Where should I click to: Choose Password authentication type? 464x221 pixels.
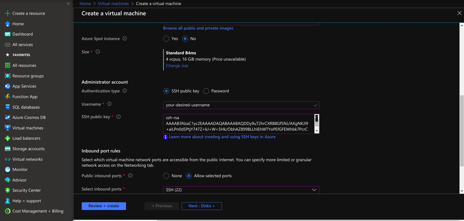(206, 91)
